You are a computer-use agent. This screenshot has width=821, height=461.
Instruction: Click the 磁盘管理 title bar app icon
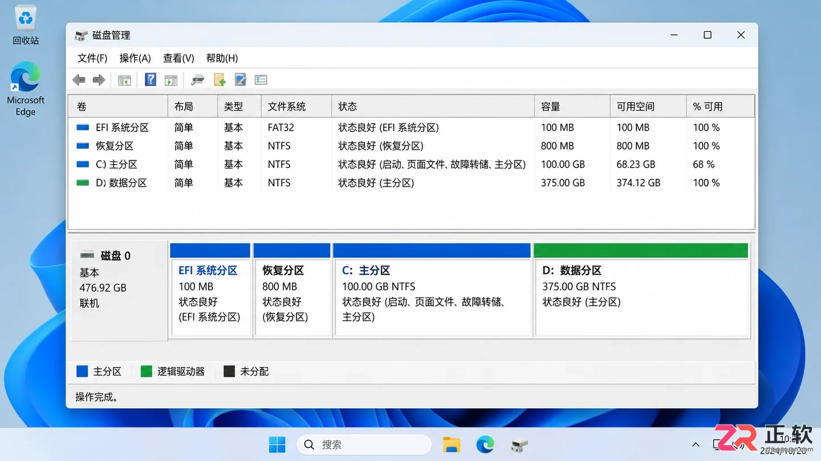[x=82, y=35]
